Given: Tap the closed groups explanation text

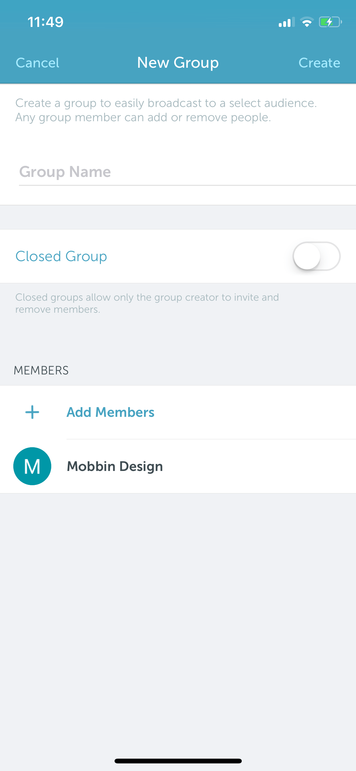Looking at the screenshot, I should 147,303.
